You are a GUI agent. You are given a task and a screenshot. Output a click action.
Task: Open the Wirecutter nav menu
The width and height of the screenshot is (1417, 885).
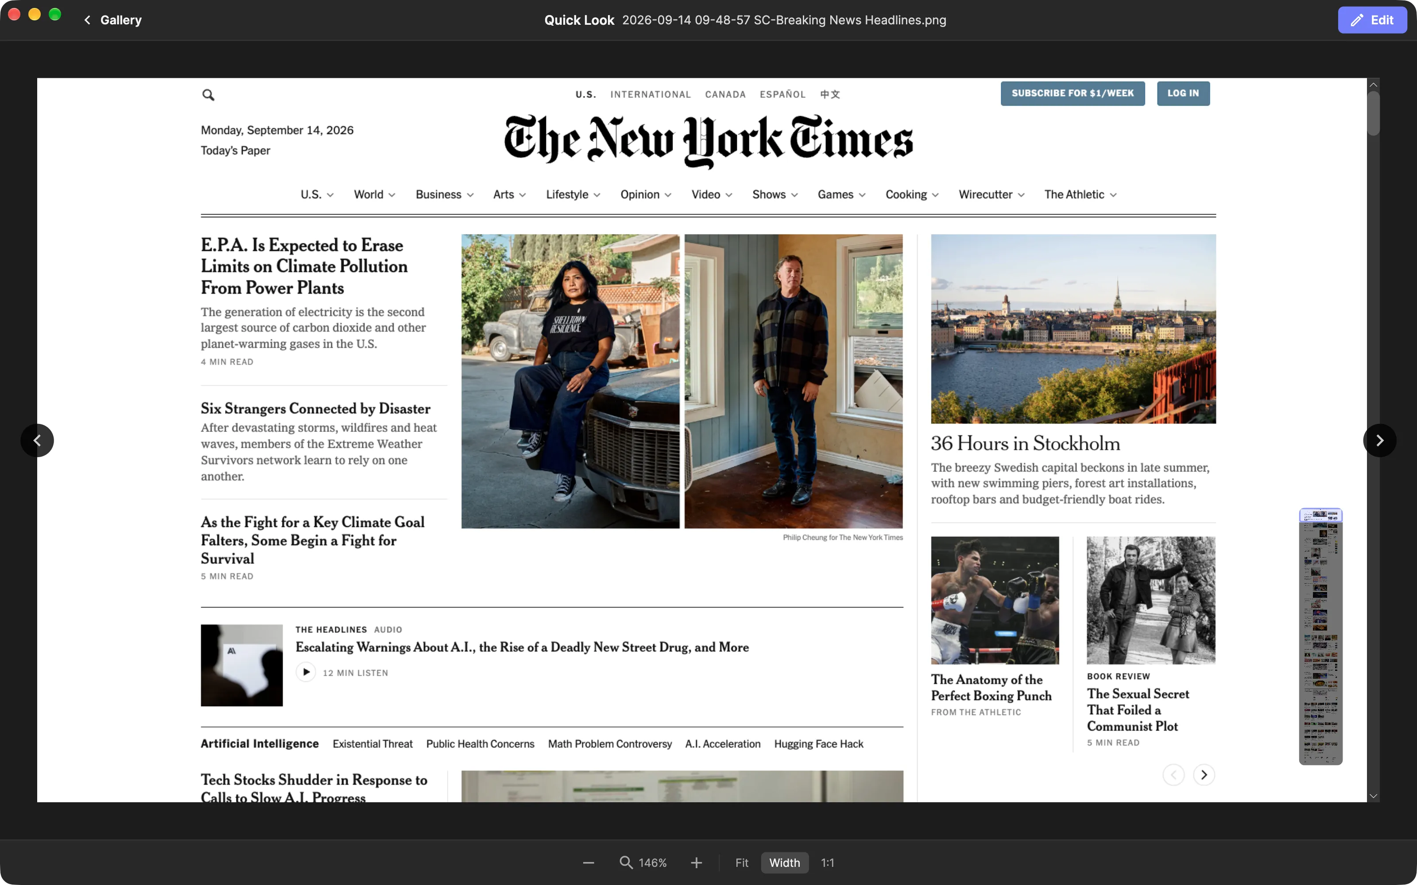pos(991,194)
